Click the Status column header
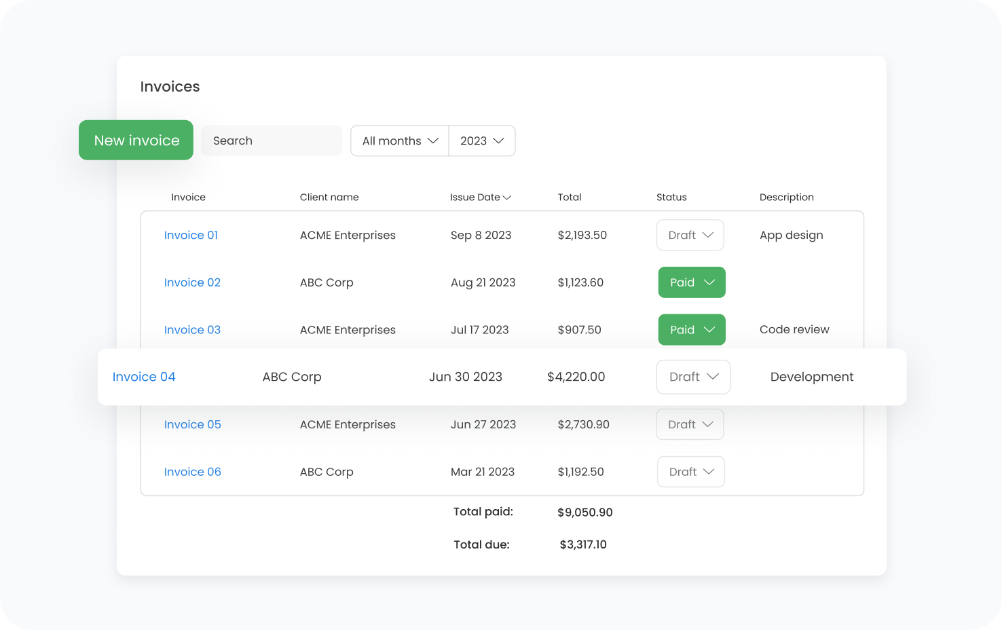This screenshot has width=1002, height=630. click(671, 198)
